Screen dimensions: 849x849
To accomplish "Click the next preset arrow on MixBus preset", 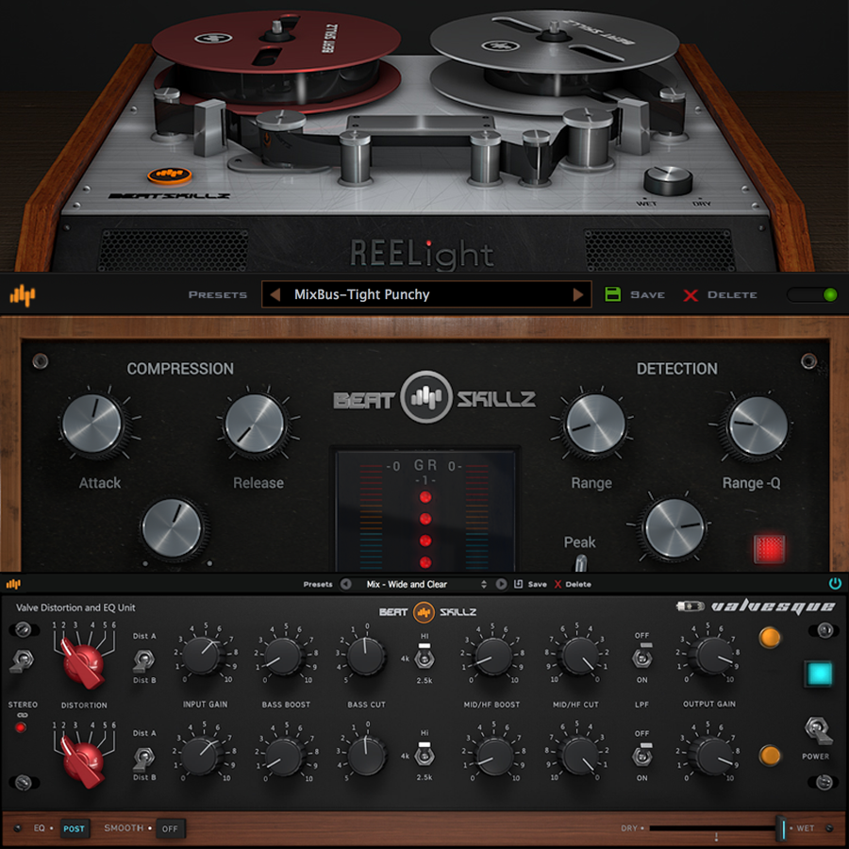I will click(x=579, y=294).
